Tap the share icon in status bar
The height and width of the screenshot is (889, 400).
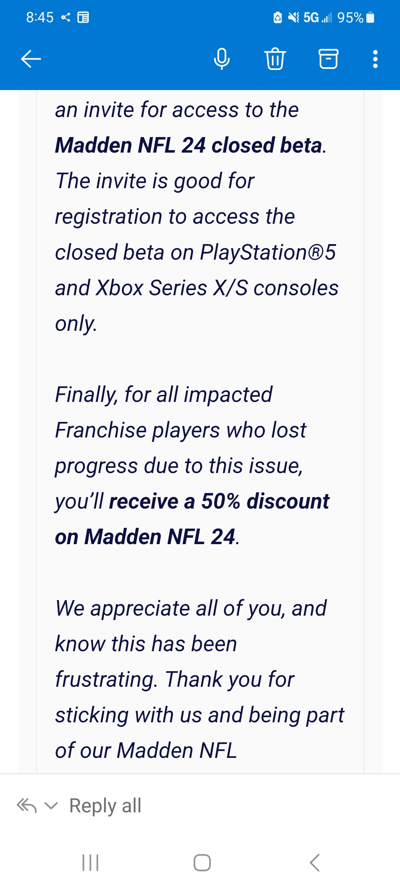66,17
